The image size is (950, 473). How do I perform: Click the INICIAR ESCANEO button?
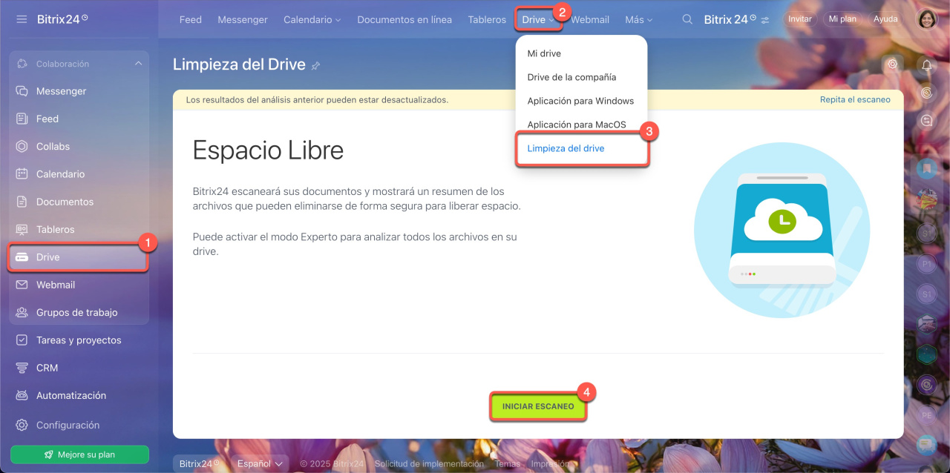(538, 406)
